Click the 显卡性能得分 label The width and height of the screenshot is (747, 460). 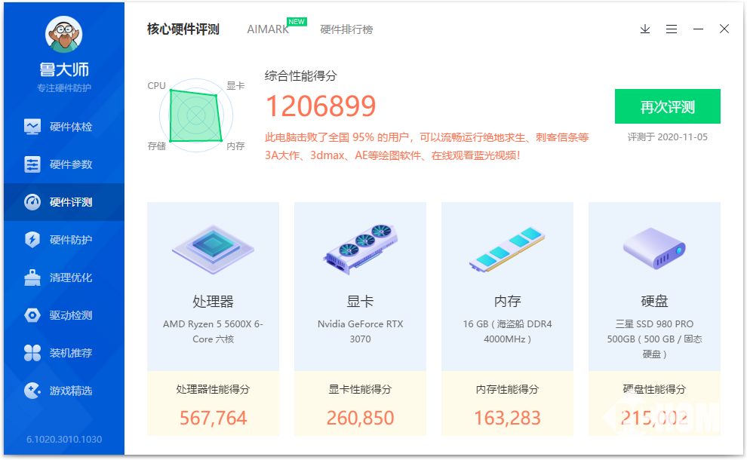pyautogui.click(x=360, y=389)
